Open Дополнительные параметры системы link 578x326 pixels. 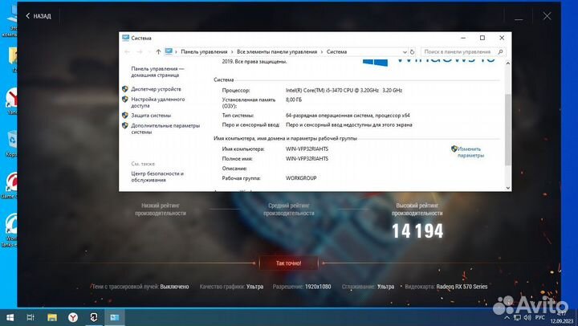[x=165, y=128]
